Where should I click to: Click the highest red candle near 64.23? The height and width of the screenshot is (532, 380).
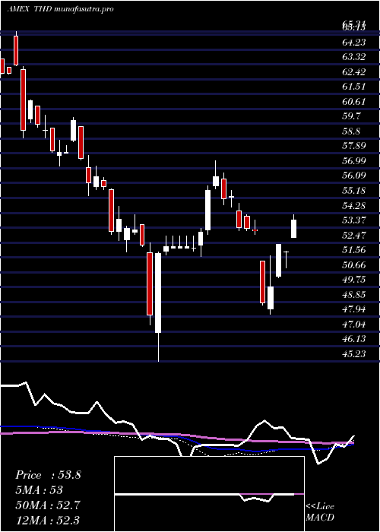[16, 50]
